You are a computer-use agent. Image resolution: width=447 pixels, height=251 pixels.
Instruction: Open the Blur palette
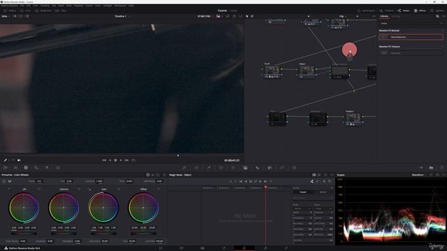point(258,168)
